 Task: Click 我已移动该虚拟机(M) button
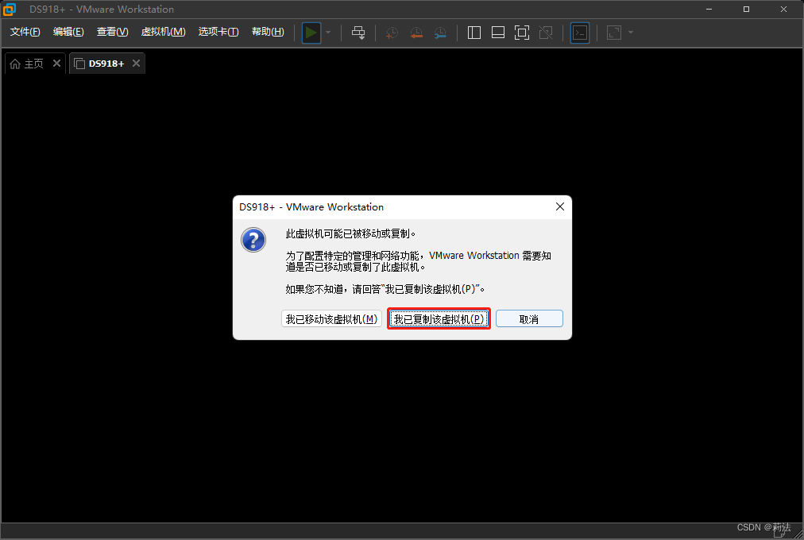click(x=331, y=319)
